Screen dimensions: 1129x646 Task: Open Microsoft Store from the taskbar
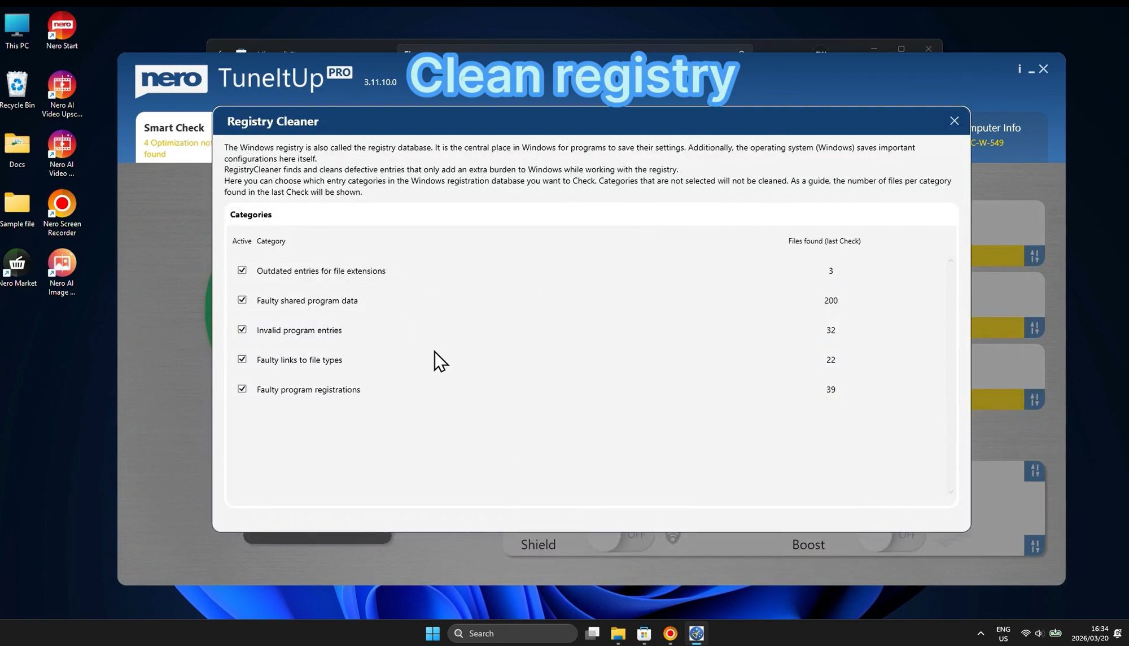click(x=644, y=633)
